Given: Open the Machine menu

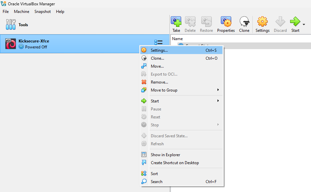Looking at the screenshot, I should click(22, 12).
